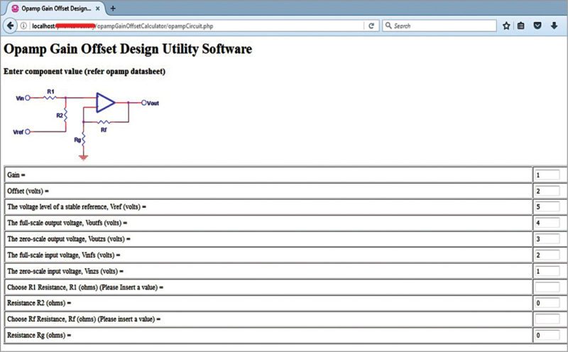
Task: Click the full-scale output voltage Voutfs field
Action: (547, 223)
